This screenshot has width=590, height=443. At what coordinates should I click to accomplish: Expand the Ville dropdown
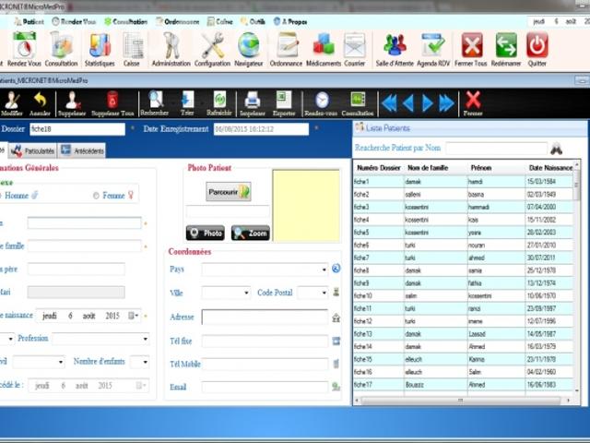tap(246, 293)
